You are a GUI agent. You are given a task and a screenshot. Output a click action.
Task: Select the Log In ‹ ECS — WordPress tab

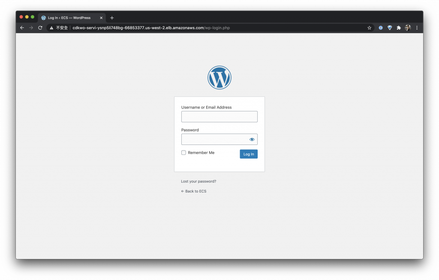72,18
